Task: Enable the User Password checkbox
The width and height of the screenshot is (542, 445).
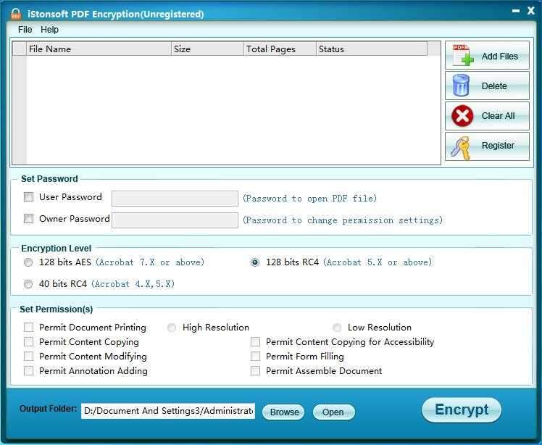Action: [28, 197]
